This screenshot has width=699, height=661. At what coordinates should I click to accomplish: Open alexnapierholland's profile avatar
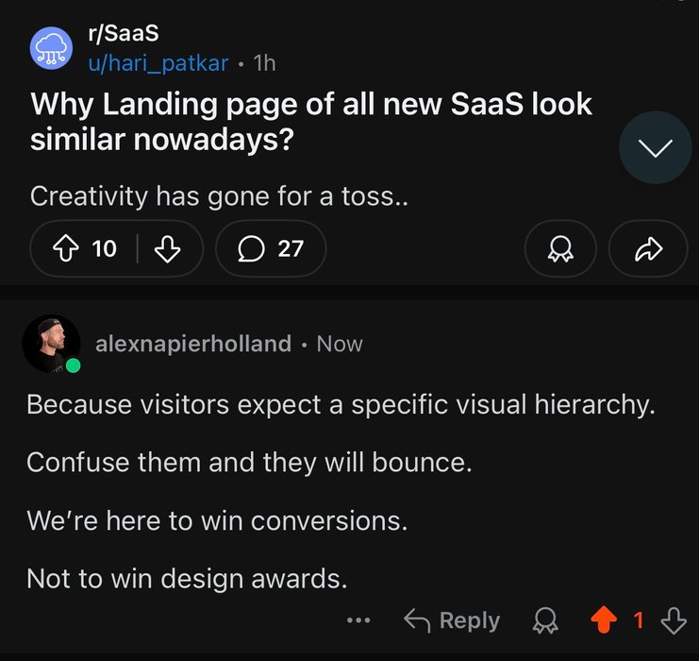(51, 344)
